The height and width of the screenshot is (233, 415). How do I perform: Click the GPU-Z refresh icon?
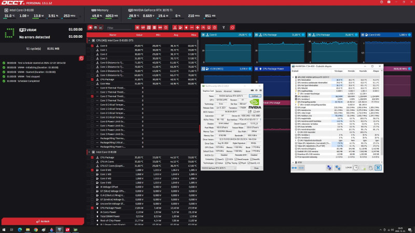(256, 90)
